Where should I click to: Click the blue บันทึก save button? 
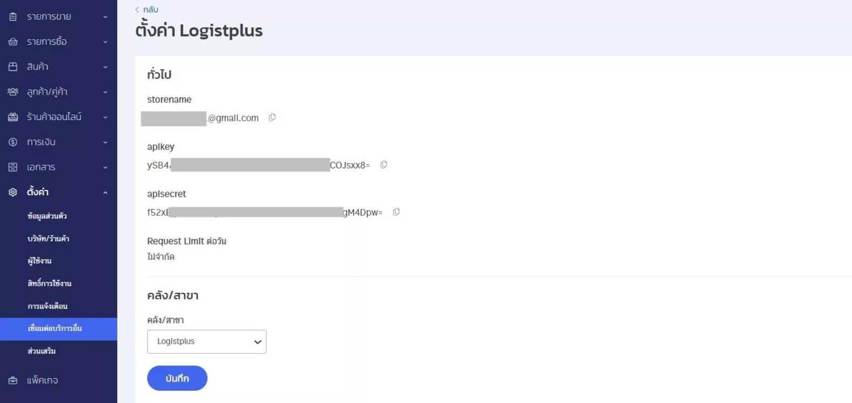(177, 378)
